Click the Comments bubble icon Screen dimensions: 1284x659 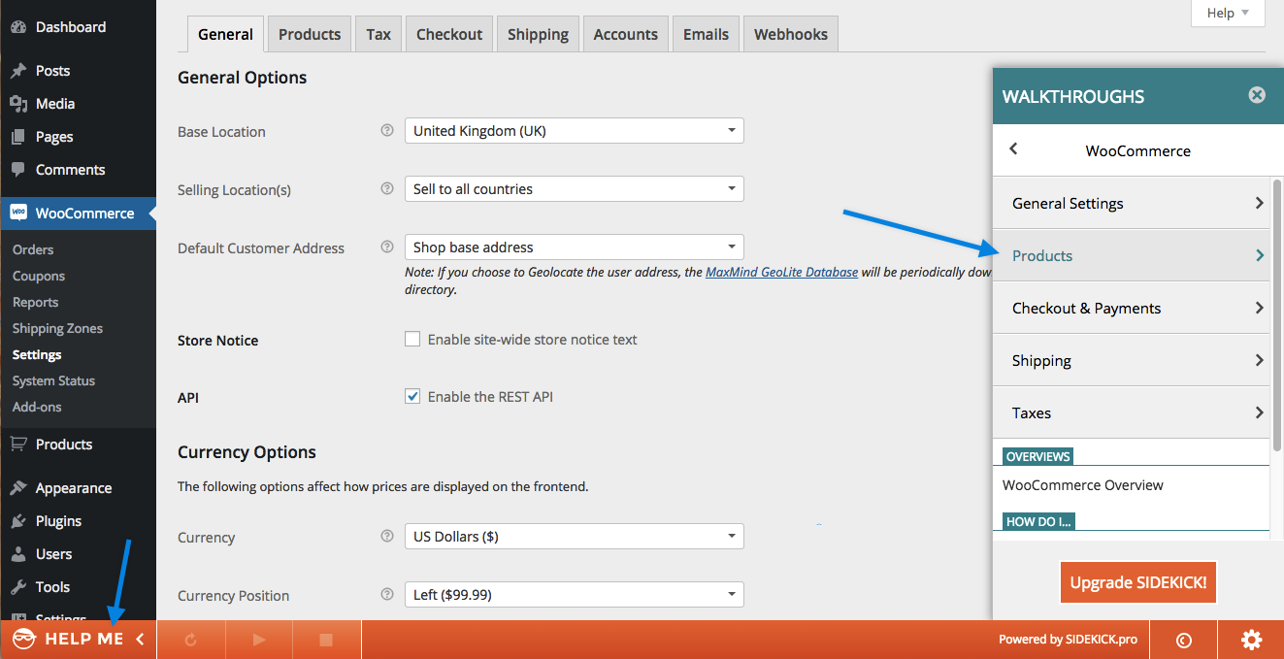18,170
